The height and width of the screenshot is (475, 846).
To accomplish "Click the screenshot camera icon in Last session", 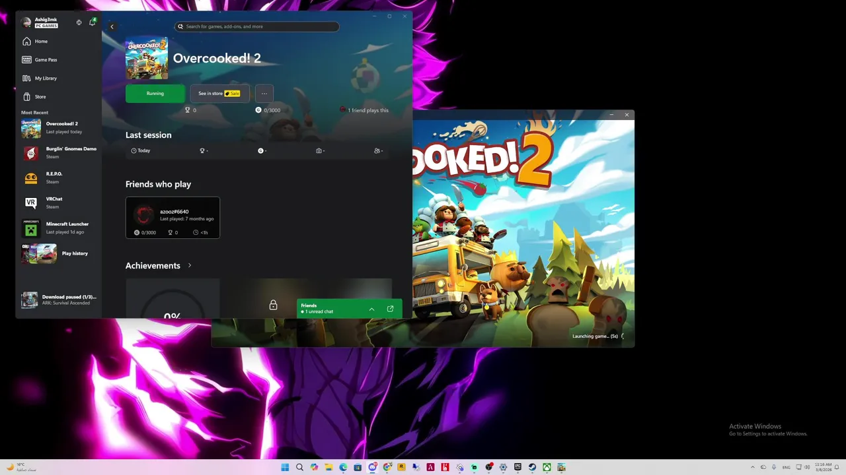I will coord(320,150).
